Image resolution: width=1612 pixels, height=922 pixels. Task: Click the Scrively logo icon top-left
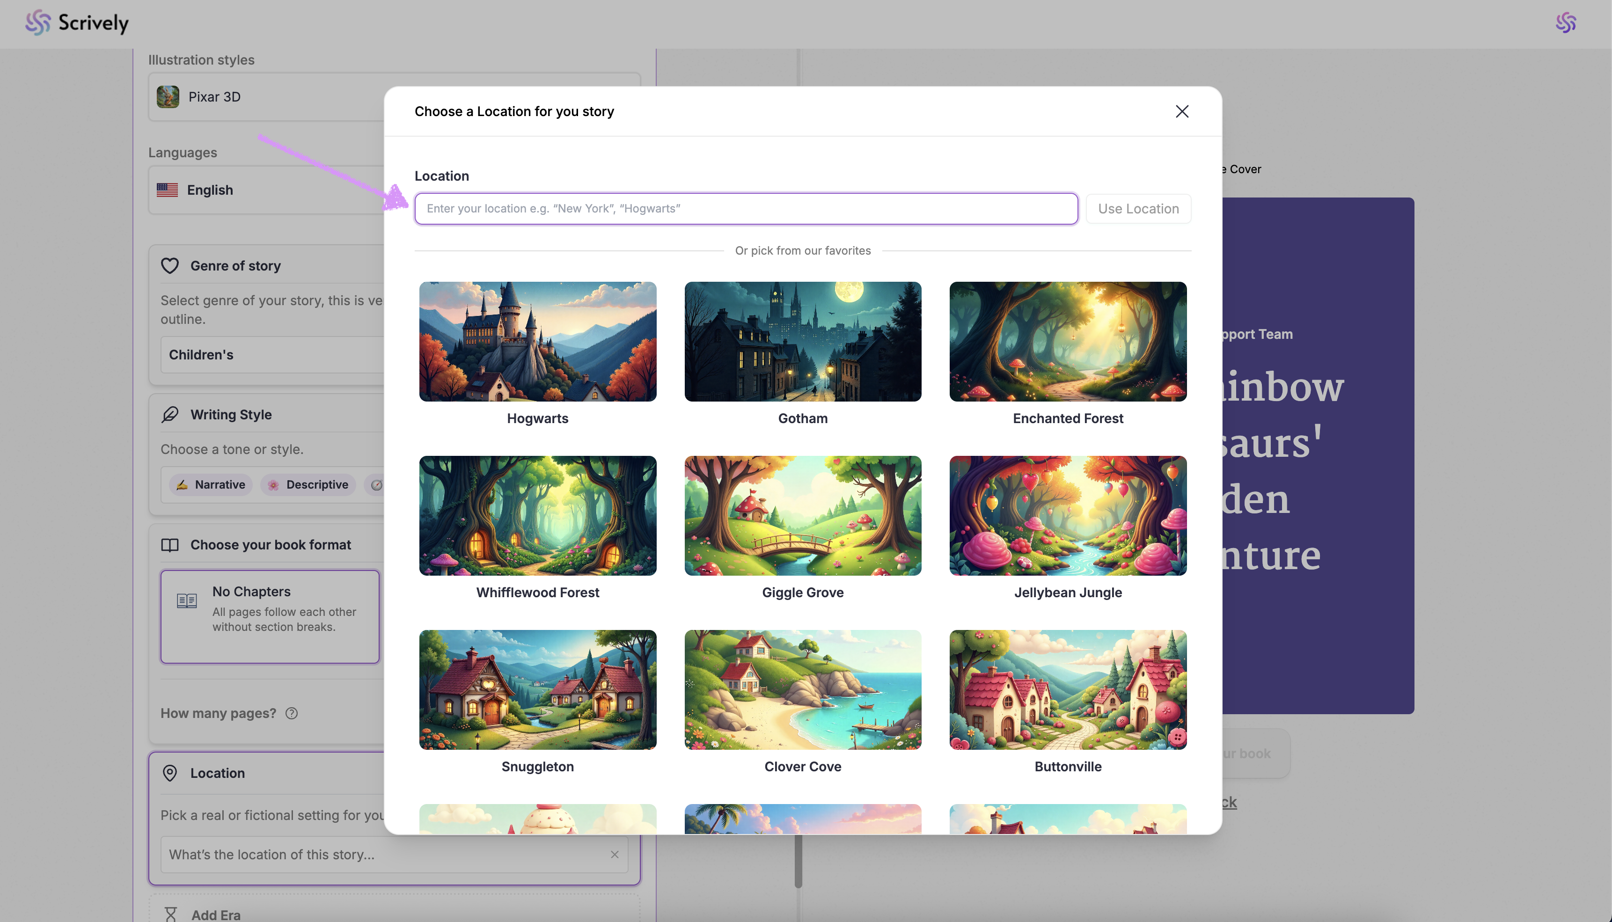[x=38, y=23]
